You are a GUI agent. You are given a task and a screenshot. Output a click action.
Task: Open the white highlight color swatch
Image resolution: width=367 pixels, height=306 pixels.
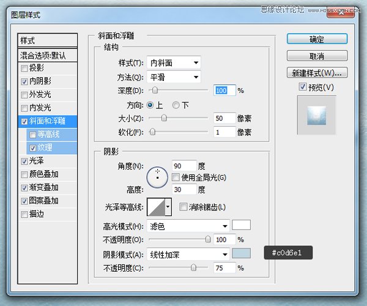click(x=241, y=225)
